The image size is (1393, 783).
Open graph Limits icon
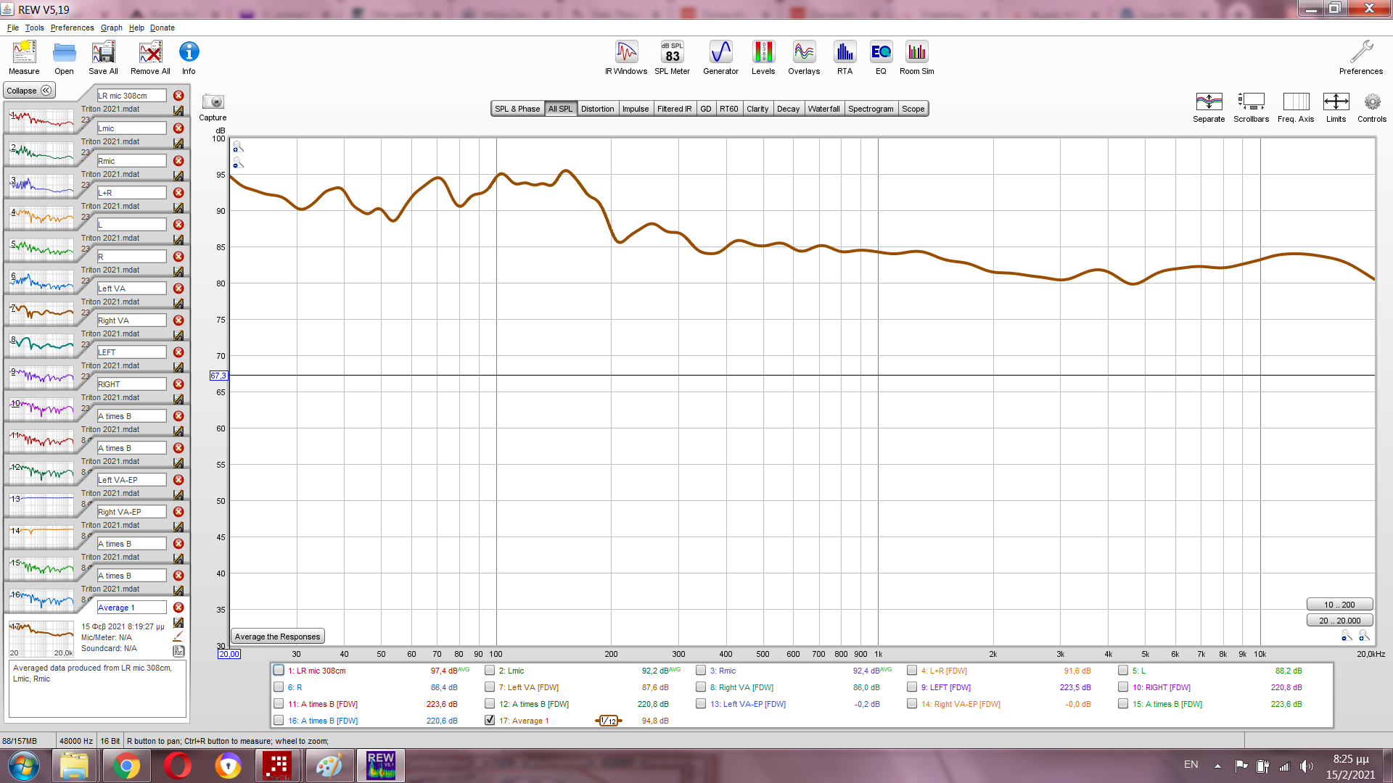coord(1336,107)
